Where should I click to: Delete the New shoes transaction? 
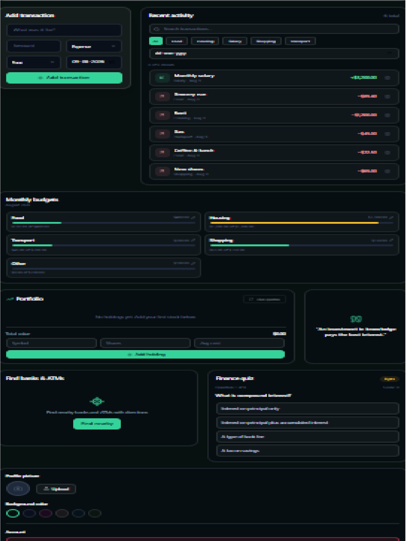tap(387, 171)
